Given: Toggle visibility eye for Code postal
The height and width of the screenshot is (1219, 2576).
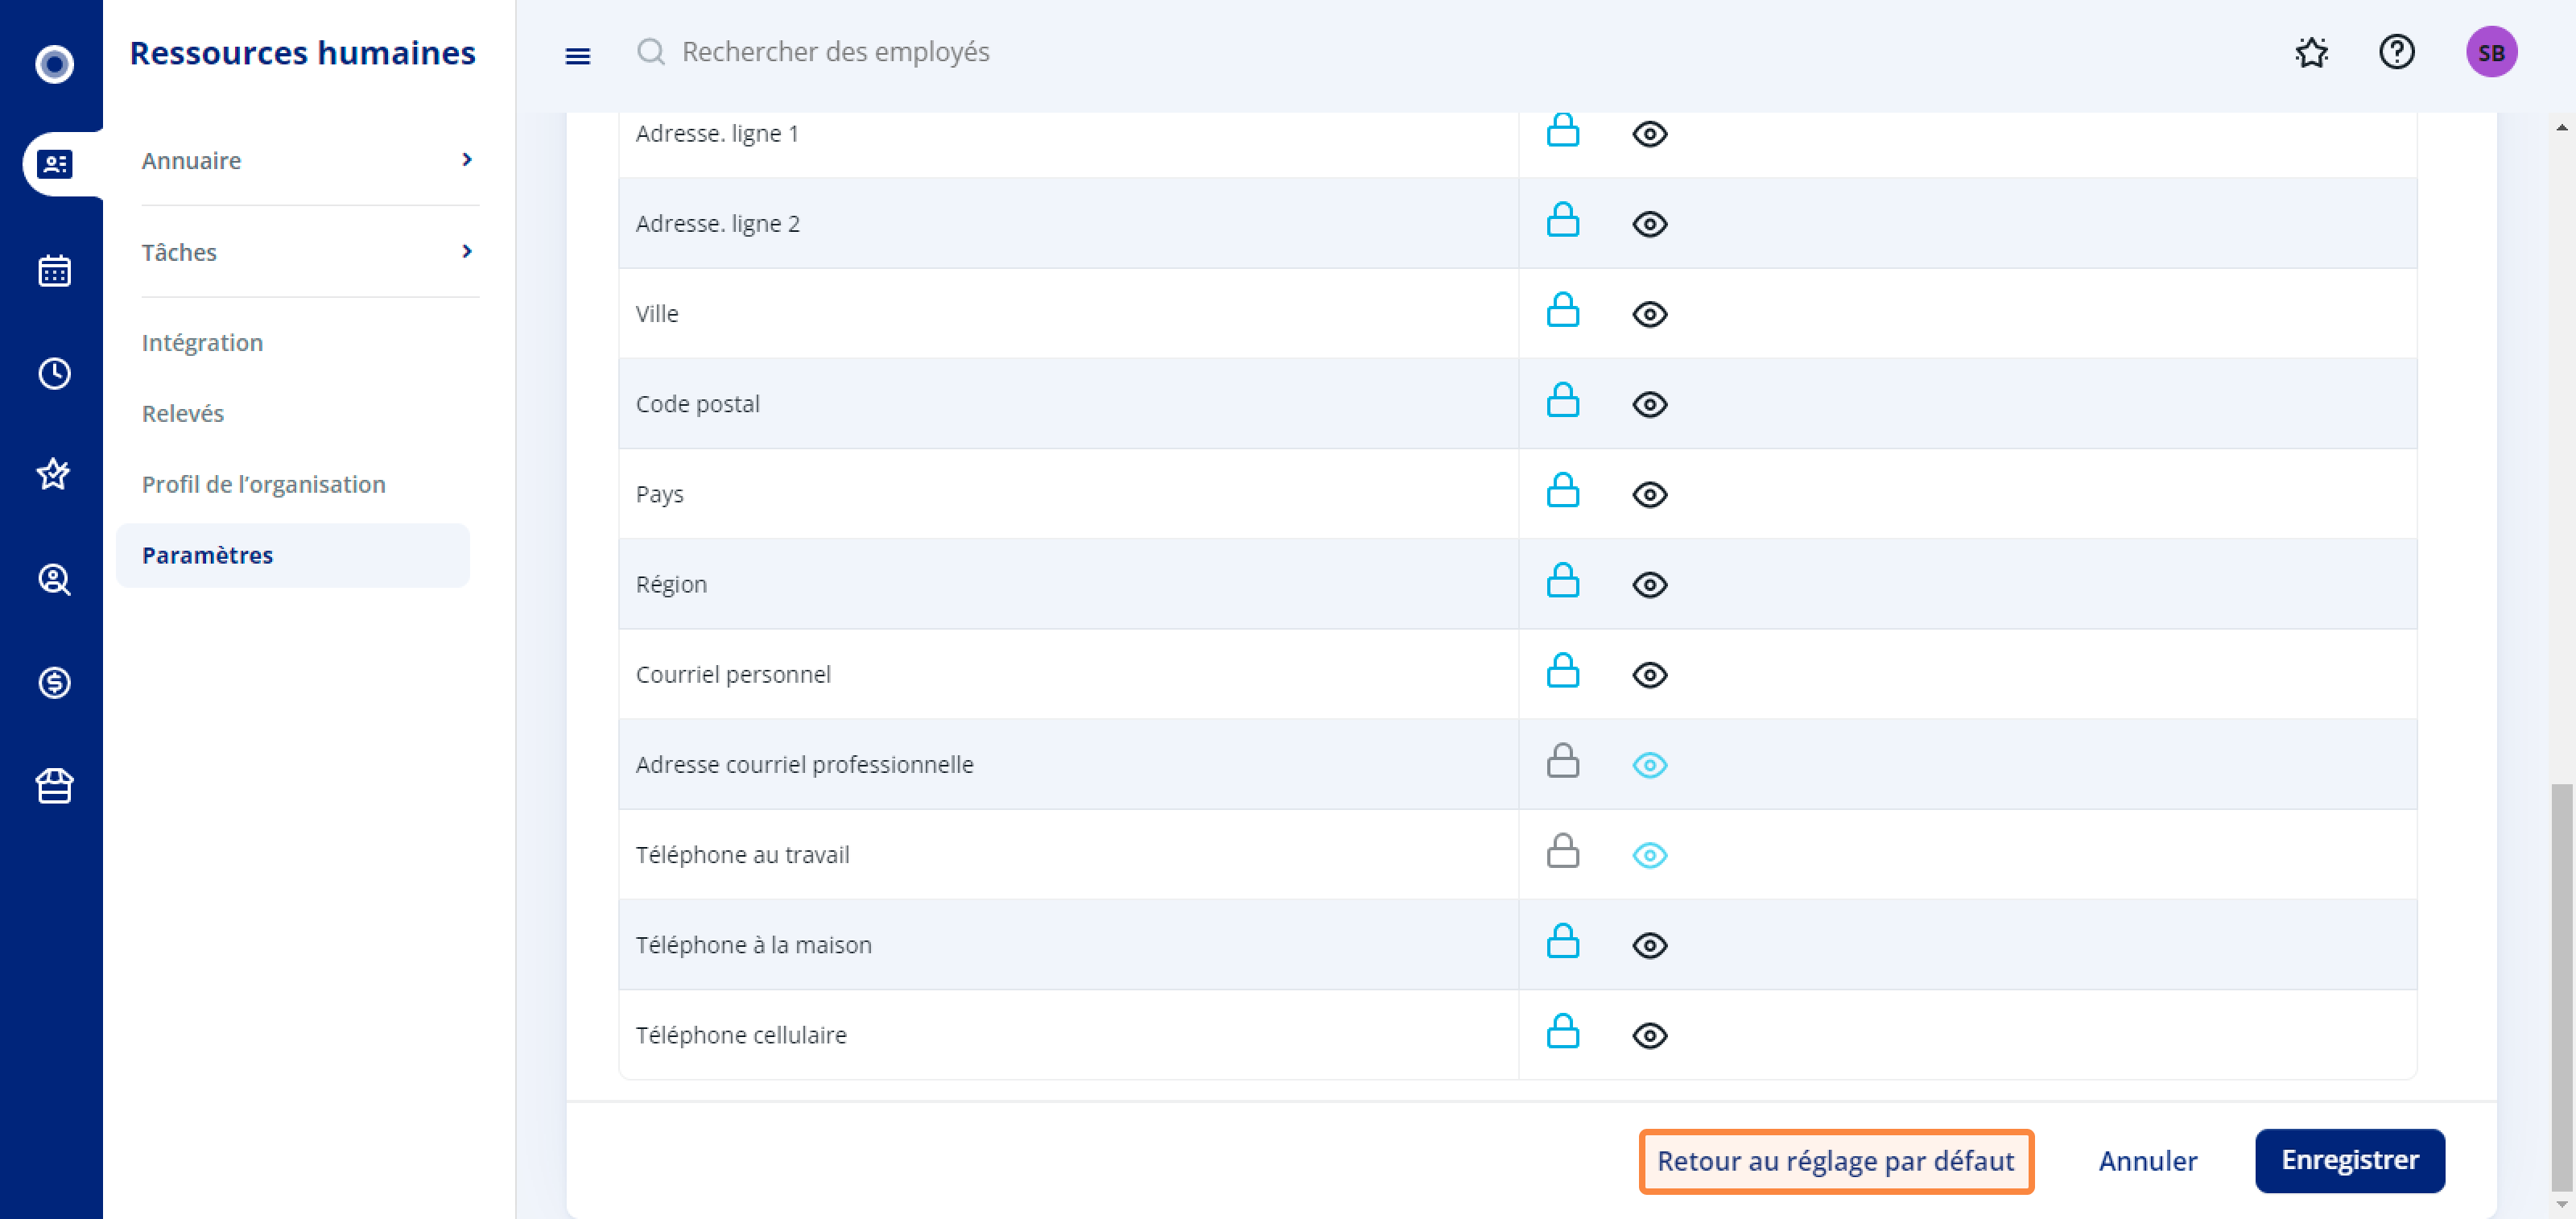Looking at the screenshot, I should [1649, 404].
